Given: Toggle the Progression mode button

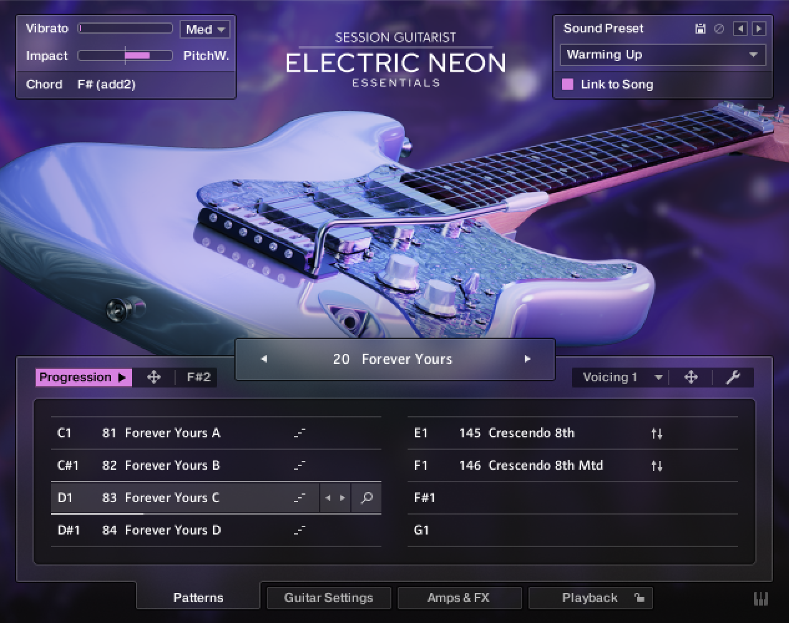Looking at the screenshot, I should click(84, 377).
